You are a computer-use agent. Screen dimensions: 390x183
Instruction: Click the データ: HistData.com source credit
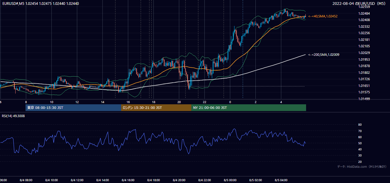coord(362,167)
